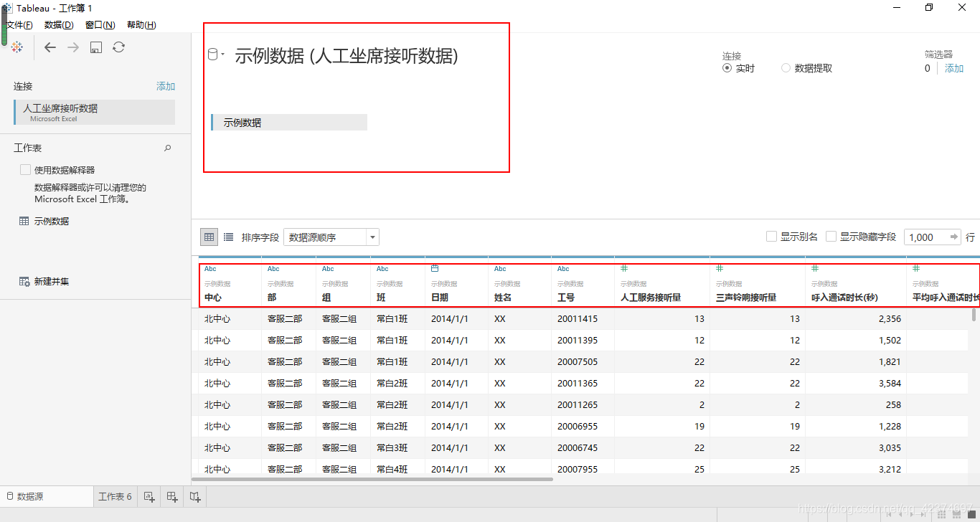Open the 帮助(H) menu
This screenshot has height=522, width=980.
tap(141, 24)
